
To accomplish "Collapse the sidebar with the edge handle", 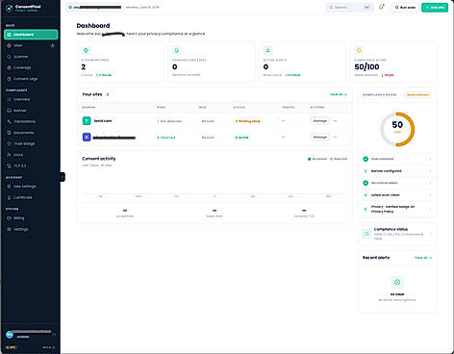I will pyautogui.click(x=63, y=177).
